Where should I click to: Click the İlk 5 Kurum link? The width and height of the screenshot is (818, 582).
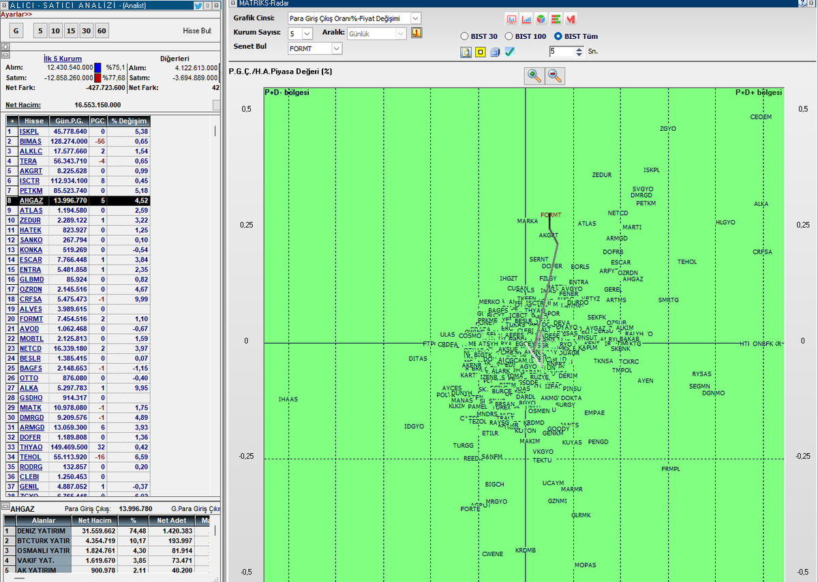coord(63,59)
